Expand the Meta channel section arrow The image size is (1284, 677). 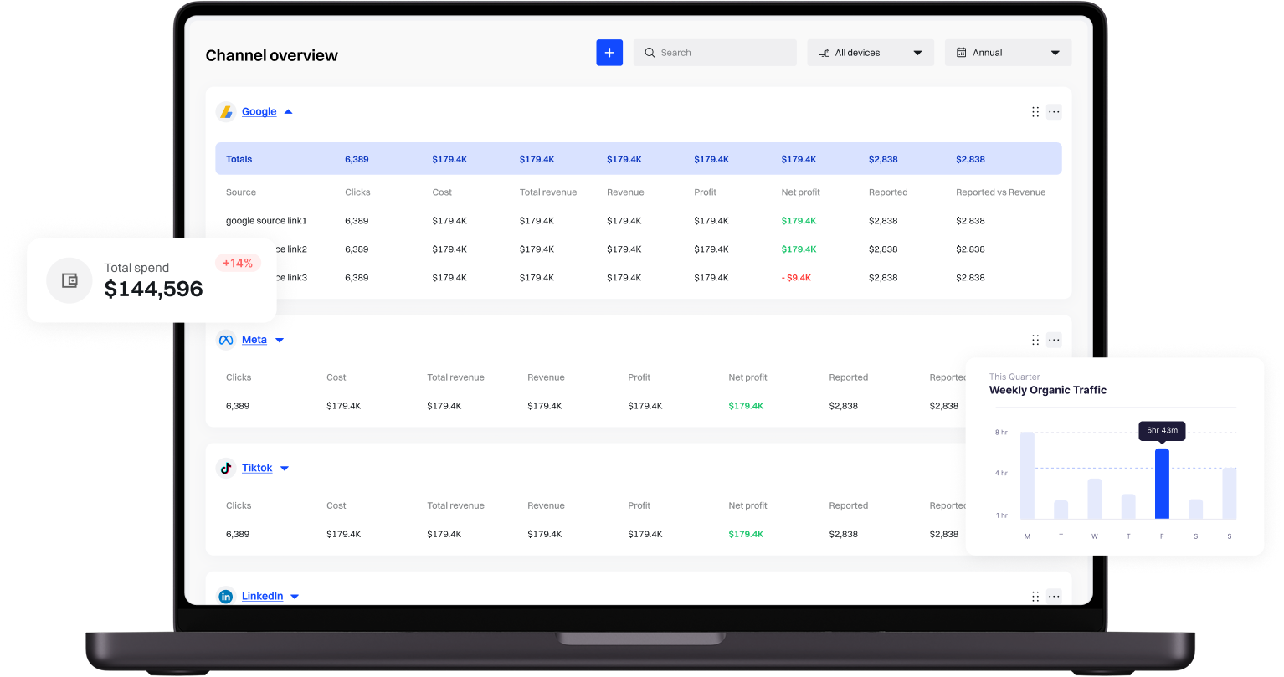click(280, 341)
